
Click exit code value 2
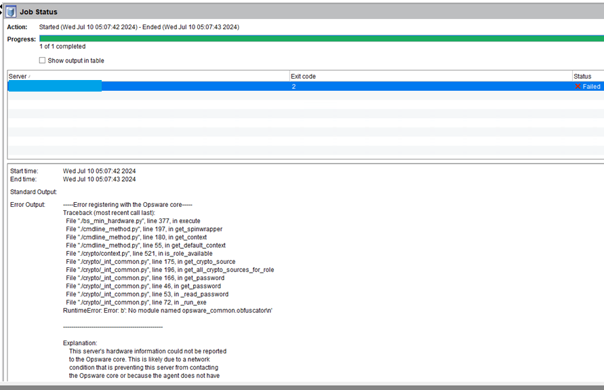[294, 86]
